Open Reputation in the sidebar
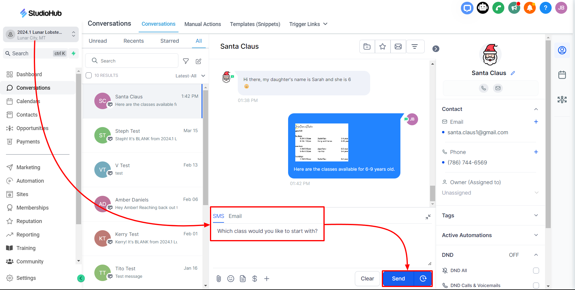 29,221
